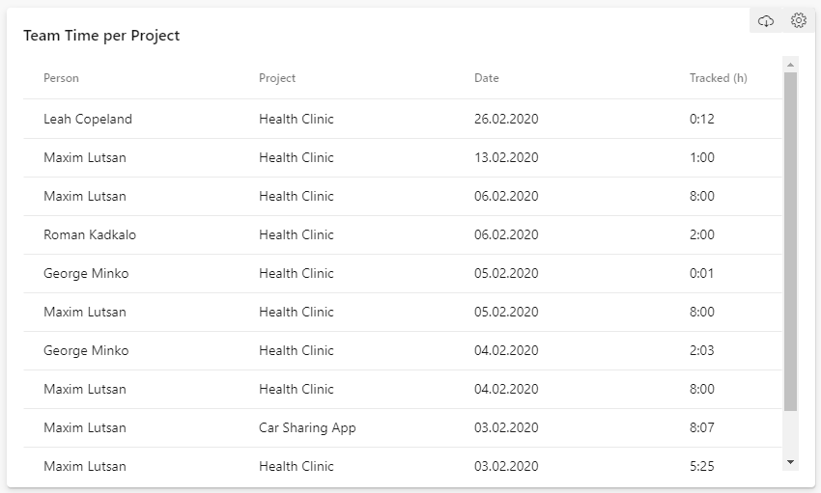Sort by the Person column header
Image resolution: width=821 pixels, height=493 pixels.
(61, 78)
